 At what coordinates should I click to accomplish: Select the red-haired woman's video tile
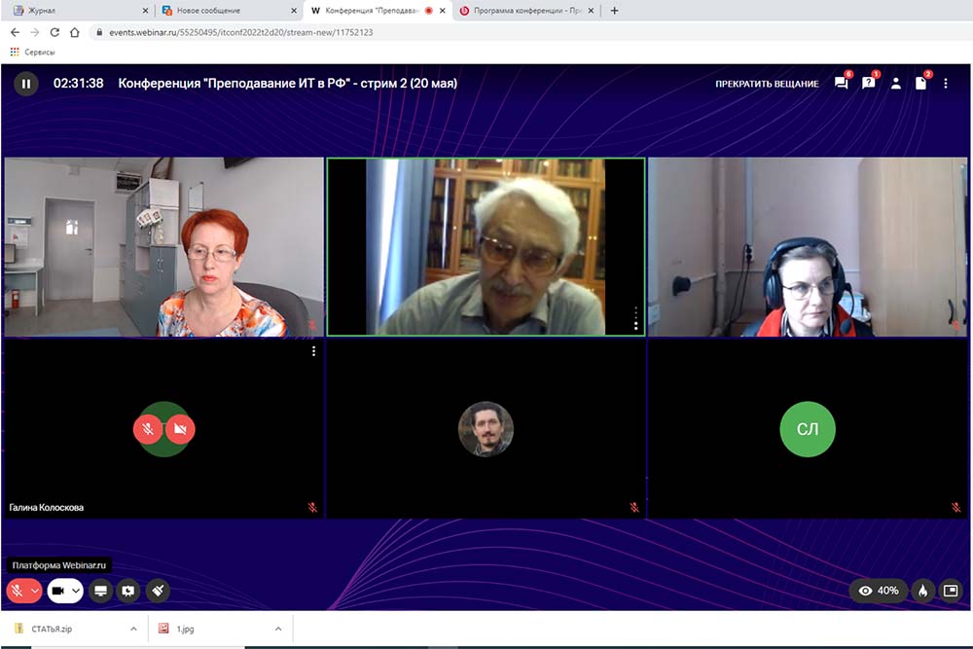(x=163, y=247)
